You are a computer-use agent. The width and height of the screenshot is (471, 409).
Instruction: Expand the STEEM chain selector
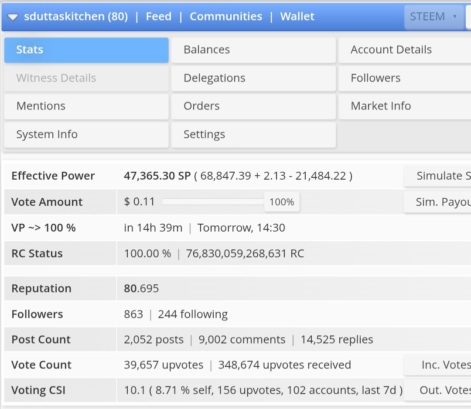(434, 17)
